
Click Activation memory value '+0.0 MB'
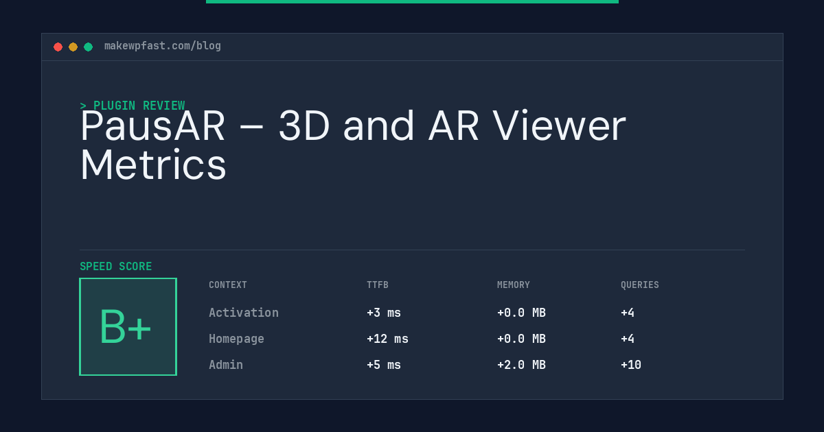(x=521, y=313)
